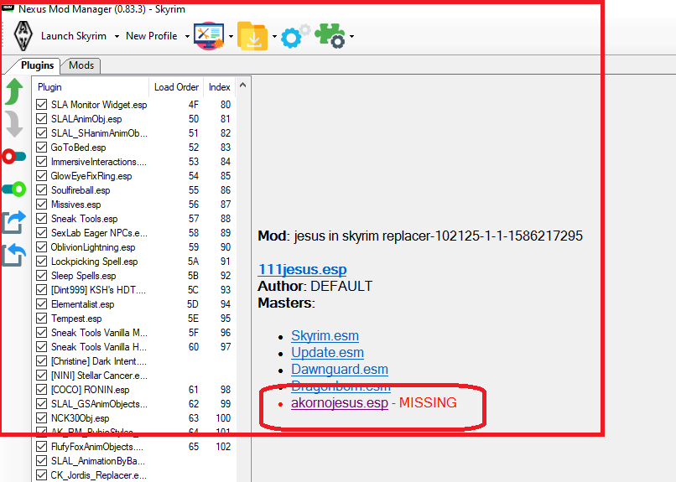Open Dawnguard.esm master link
Viewport: 676px width, 482px height.
point(340,369)
